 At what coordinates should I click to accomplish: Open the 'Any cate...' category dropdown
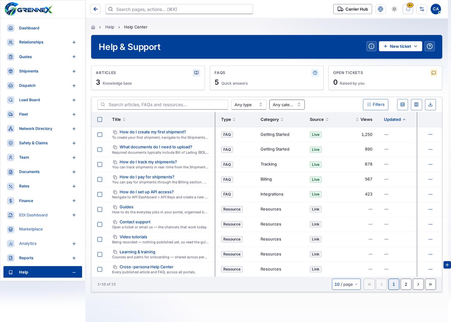[x=287, y=104]
